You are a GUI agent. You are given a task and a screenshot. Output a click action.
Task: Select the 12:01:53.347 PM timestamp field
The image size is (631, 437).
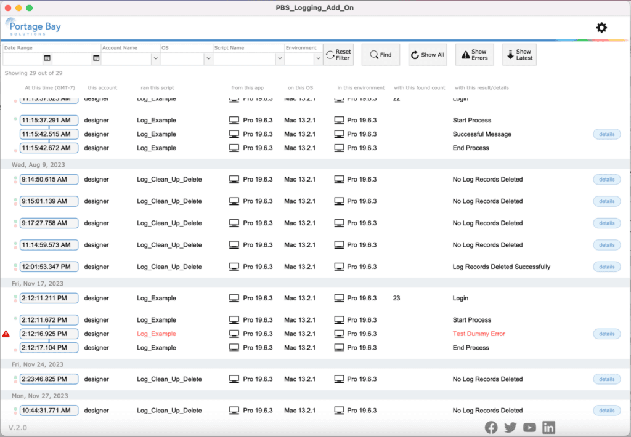pyautogui.click(x=49, y=267)
